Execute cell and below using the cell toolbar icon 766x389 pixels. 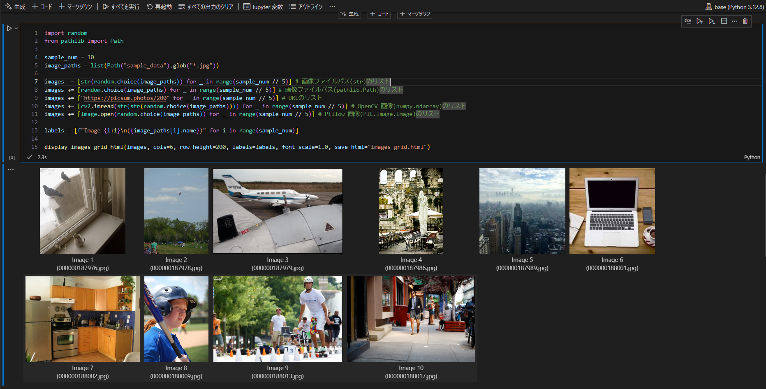click(x=712, y=21)
